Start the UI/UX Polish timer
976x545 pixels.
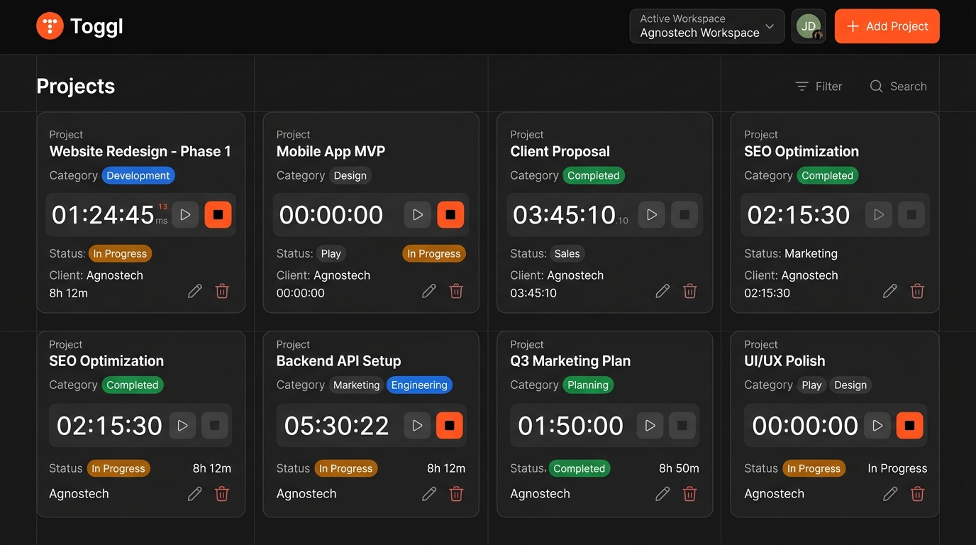pyautogui.click(x=877, y=425)
